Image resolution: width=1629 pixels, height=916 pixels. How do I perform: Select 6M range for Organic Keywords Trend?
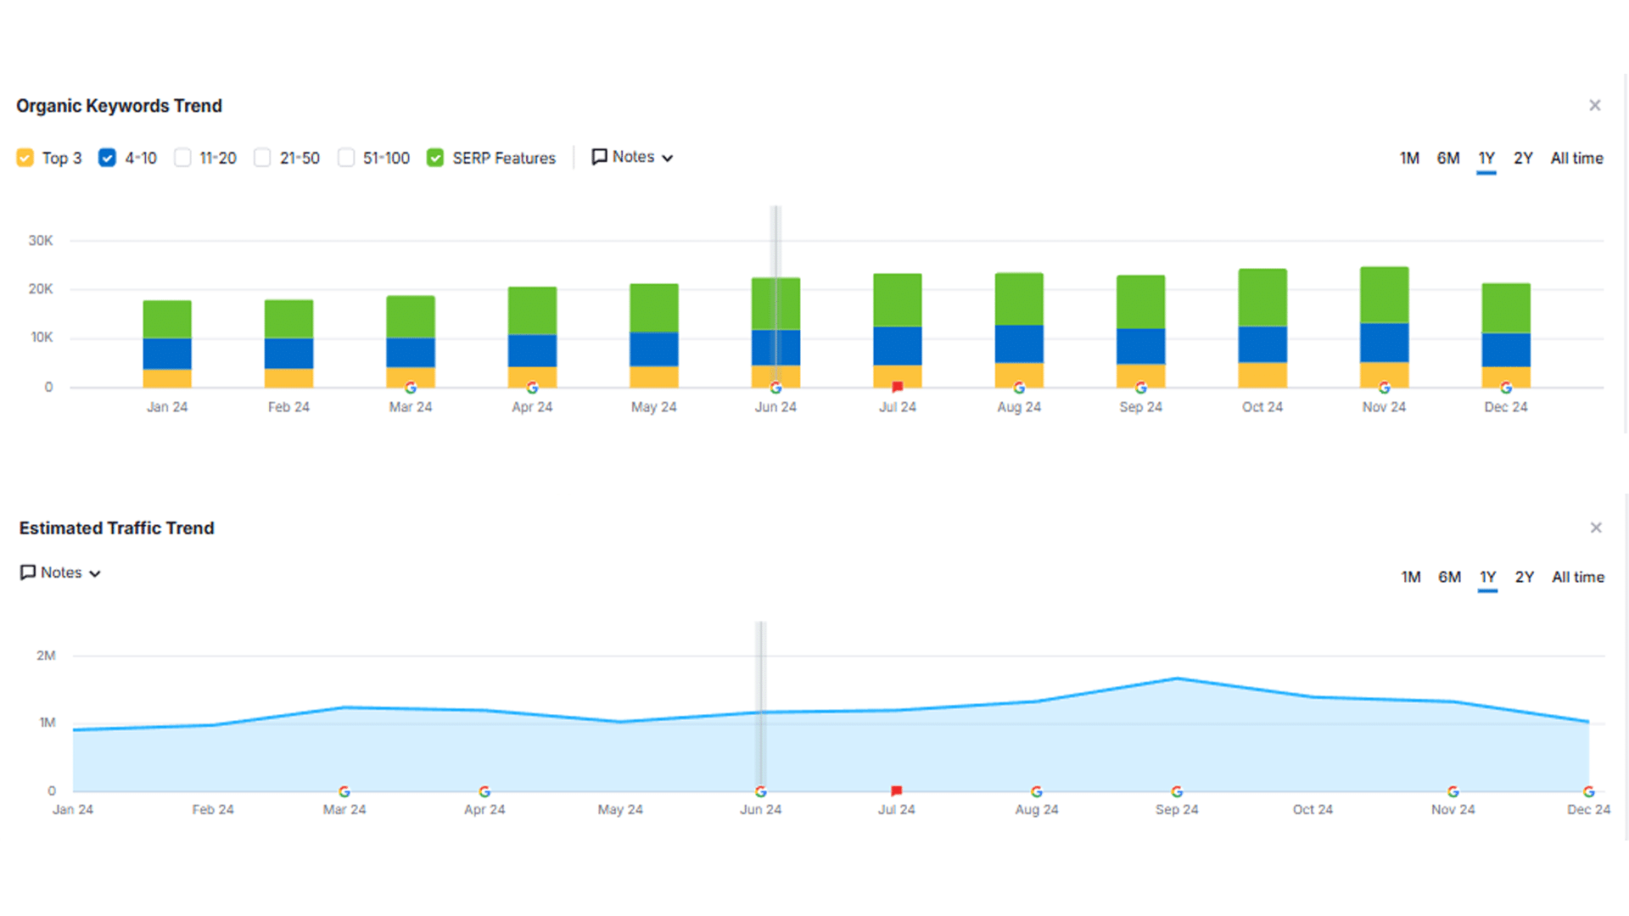[x=1447, y=159]
